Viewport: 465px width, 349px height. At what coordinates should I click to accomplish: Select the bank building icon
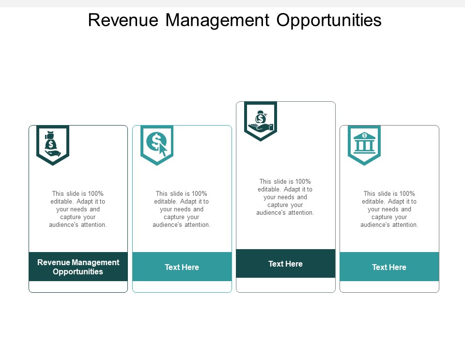364,143
